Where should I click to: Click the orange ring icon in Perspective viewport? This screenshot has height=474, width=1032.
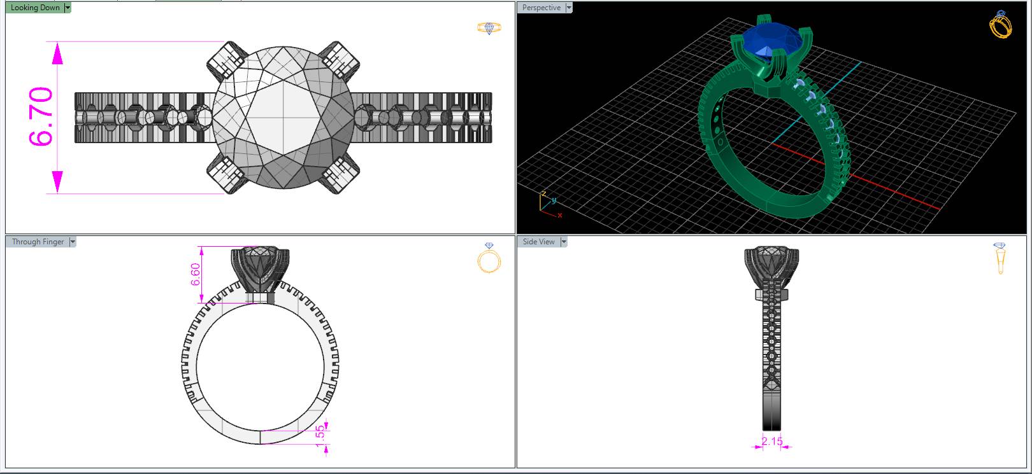click(1000, 24)
